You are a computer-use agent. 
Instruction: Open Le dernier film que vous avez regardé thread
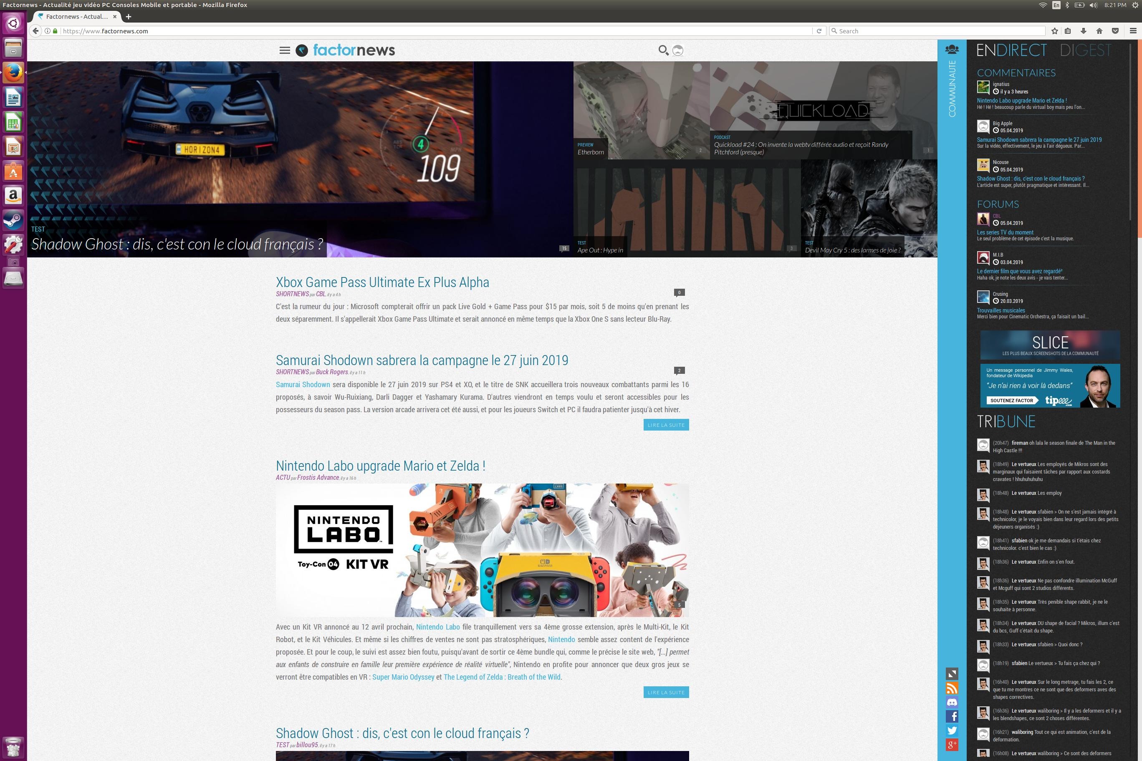pos(1019,271)
